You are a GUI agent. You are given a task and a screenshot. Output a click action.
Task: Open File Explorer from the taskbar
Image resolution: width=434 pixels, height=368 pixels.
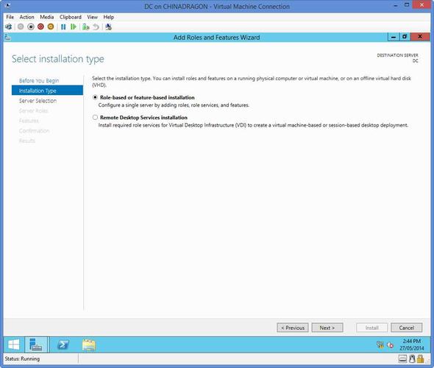[89, 345]
